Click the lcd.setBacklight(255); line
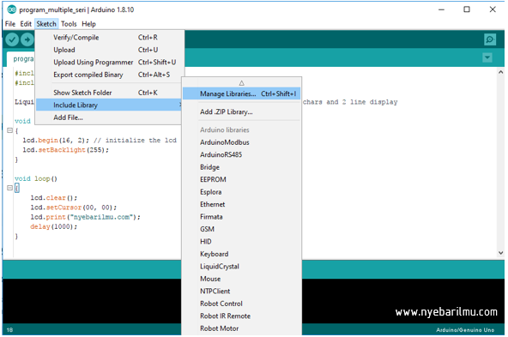This screenshot has width=508, height=337. 65,150
